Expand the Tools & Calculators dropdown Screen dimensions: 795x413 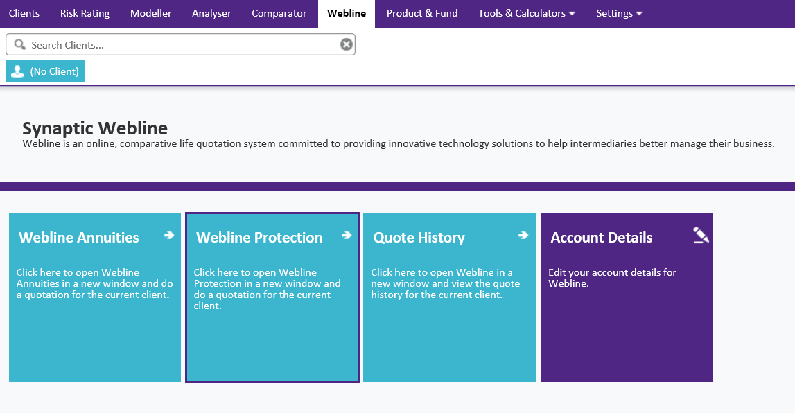click(x=527, y=14)
